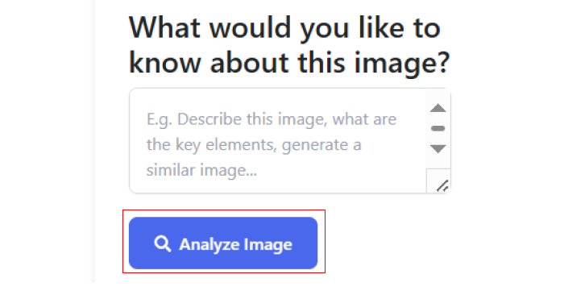Focus the image question text area
The height and width of the screenshot is (295, 564).
click(278, 141)
